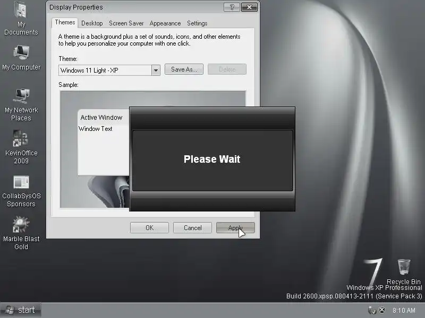Select the KevinOffice 2009 shortcut icon
The height and width of the screenshot is (318, 425).
(x=21, y=147)
